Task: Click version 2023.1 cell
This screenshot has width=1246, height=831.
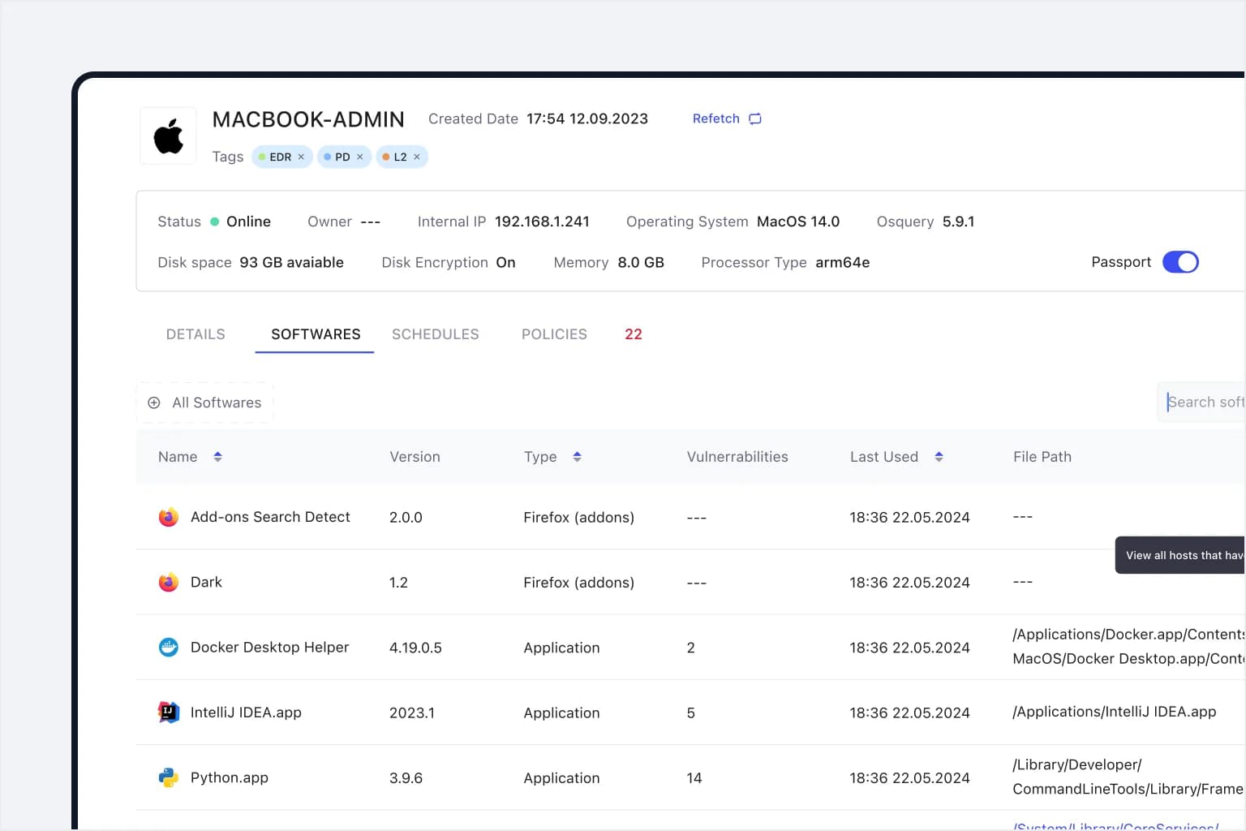Action: click(x=412, y=713)
